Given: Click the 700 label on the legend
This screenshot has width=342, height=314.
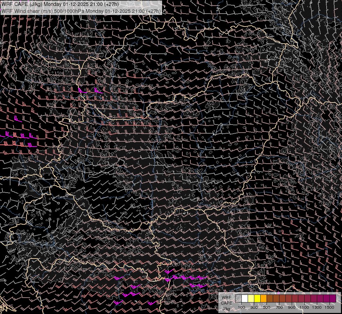Looking at the screenshot, I should (x=279, y=307).
